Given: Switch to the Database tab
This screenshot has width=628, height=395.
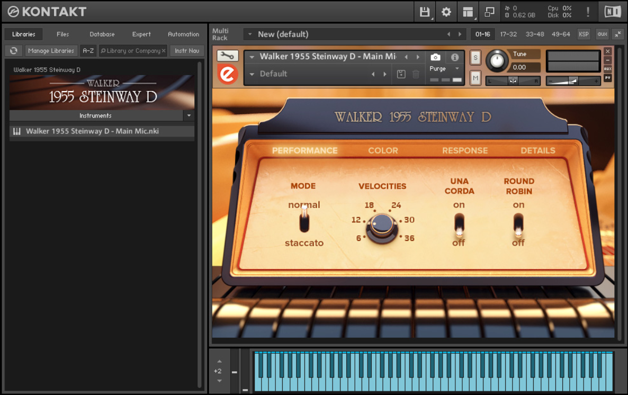Looking at the screenshot, I should (x=102, y=34).
